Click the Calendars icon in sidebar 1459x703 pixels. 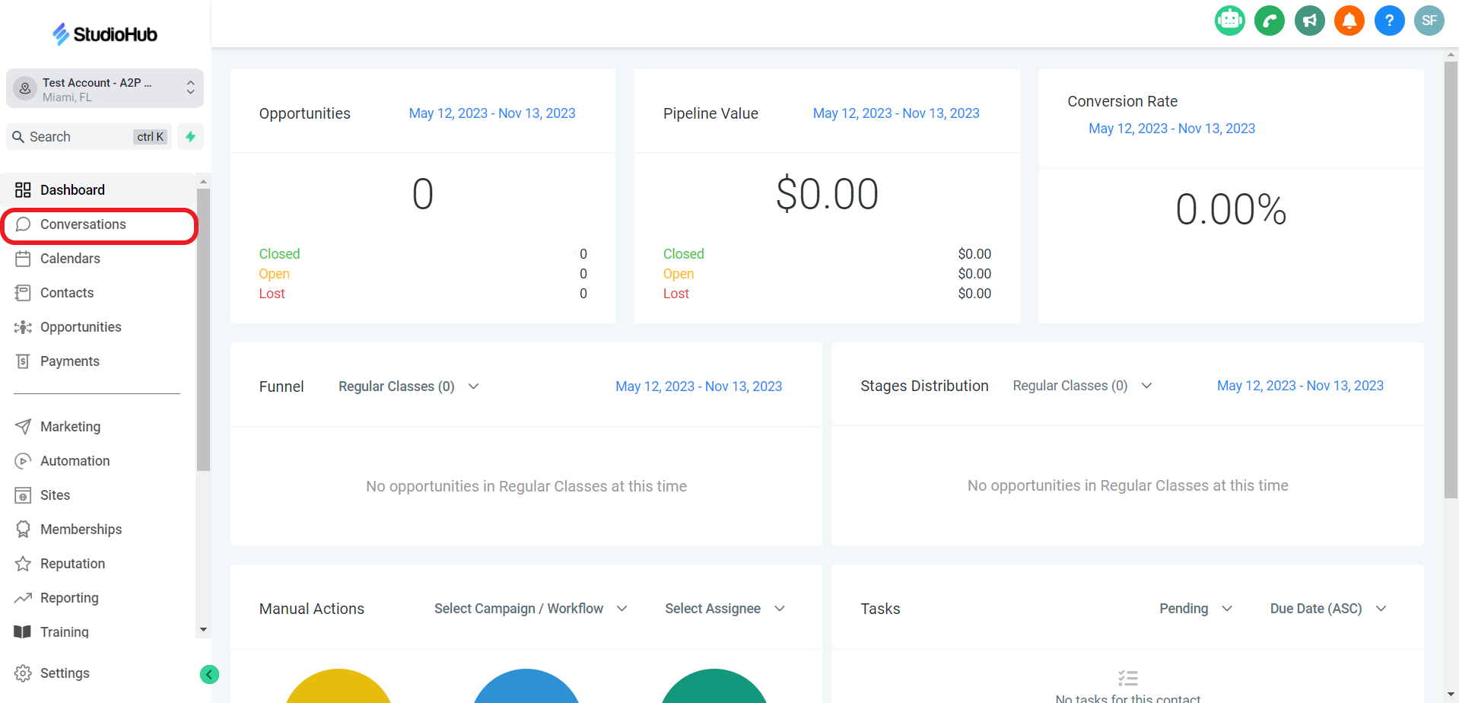click(23, 259)
